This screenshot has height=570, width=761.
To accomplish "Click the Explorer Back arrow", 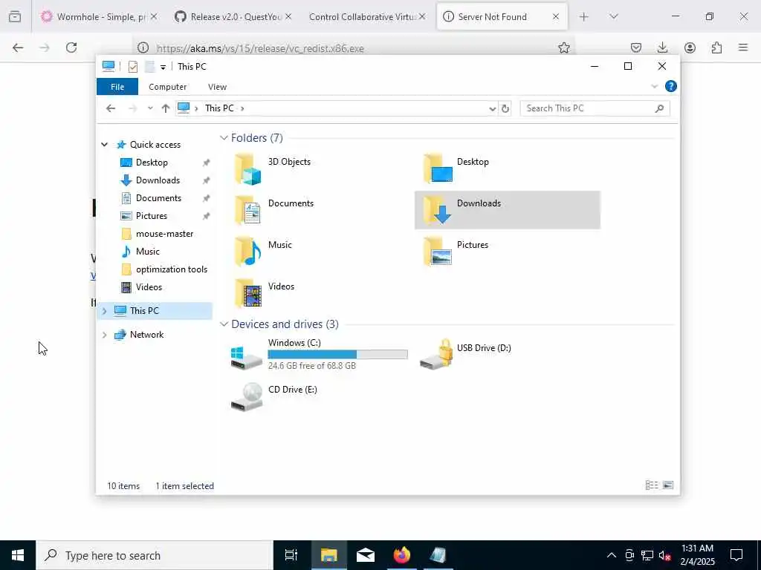I will (111, 108).
